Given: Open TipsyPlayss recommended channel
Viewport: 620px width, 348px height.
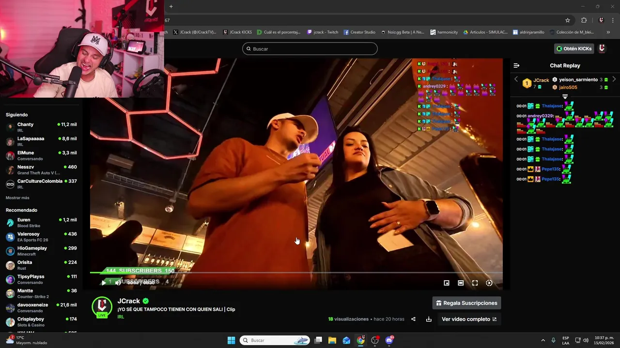Looking at the screenshot, I should tap(41, 279).
